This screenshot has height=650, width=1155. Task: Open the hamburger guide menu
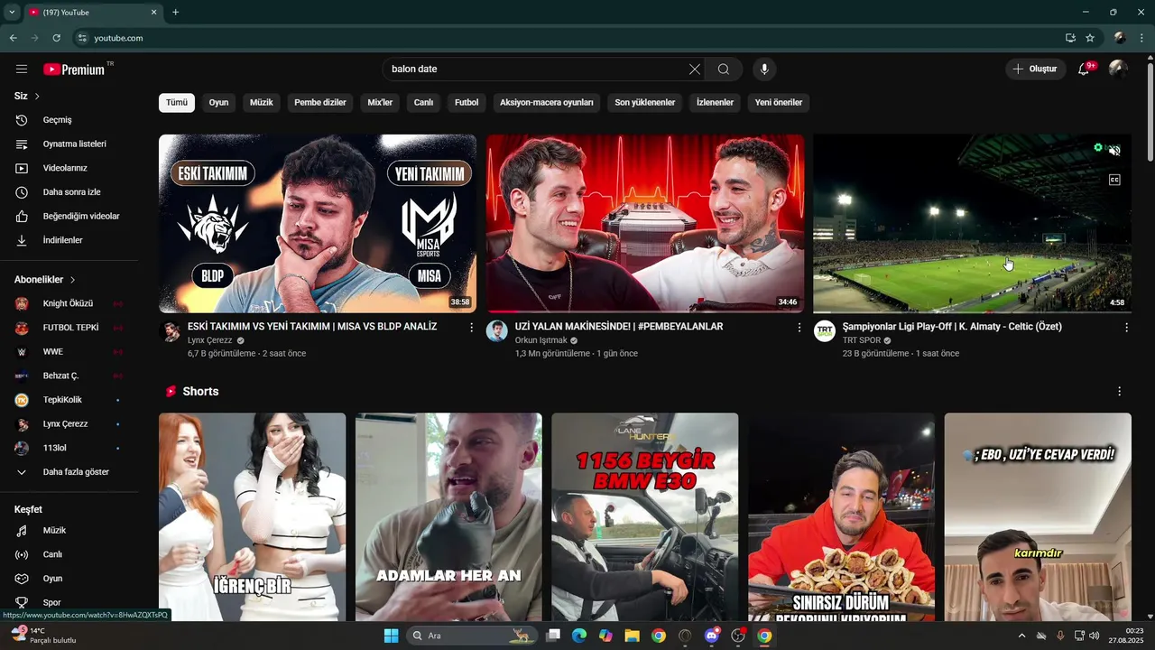22,69
